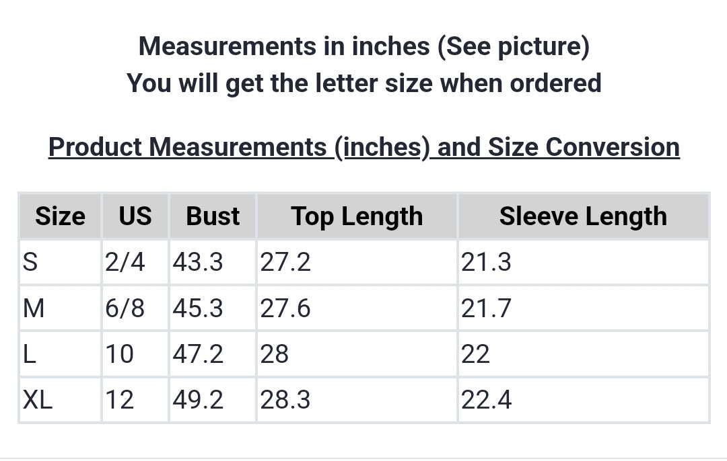The image size is (727, 461).
Task: Click the 'Sleeve Length' column header
Action: (x=583, y=216)
